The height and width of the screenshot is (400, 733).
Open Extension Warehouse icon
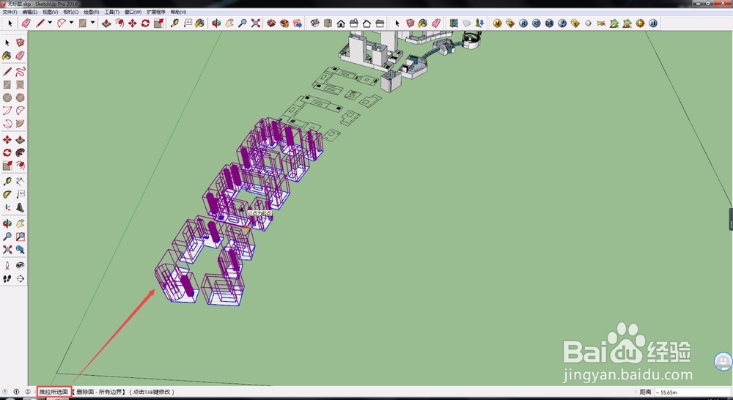[x=284, y=23]
